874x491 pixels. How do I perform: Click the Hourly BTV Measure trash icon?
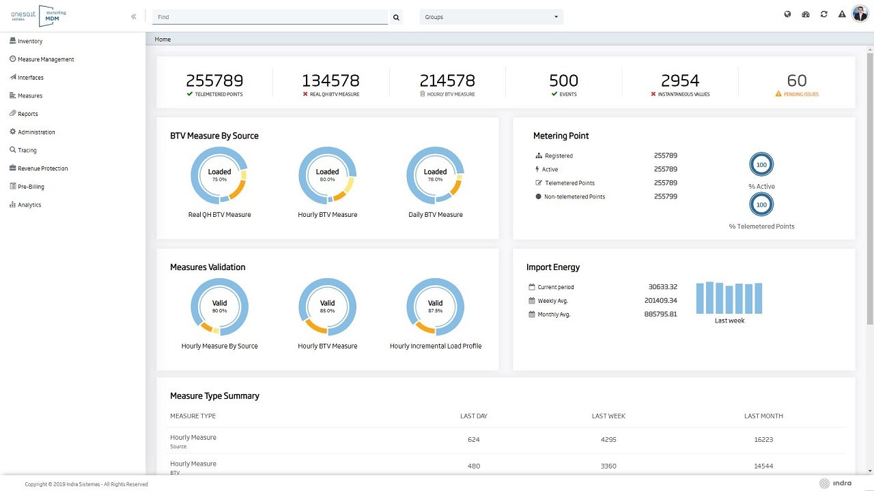(x=423, y=94)
